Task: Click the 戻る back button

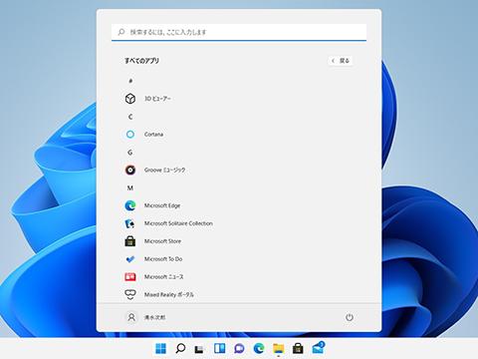Action: coord(341,61)
